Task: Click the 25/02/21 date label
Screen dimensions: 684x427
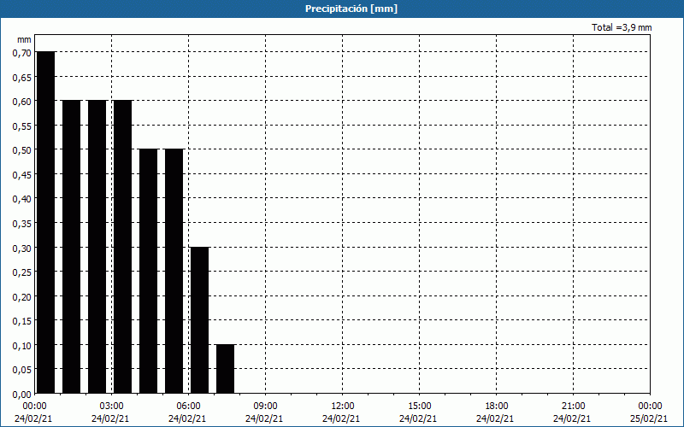Action: click(x=649, y=418)
